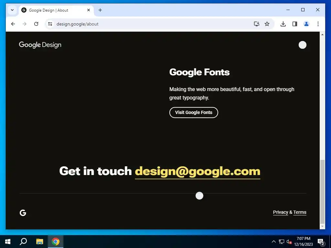Click the network icon in system tray
The image size is (331, 248).
(282, 242)
